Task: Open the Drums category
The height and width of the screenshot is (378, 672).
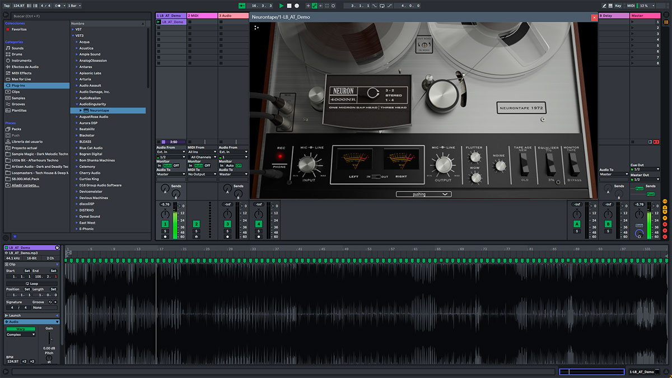Action: pos(18,54)
